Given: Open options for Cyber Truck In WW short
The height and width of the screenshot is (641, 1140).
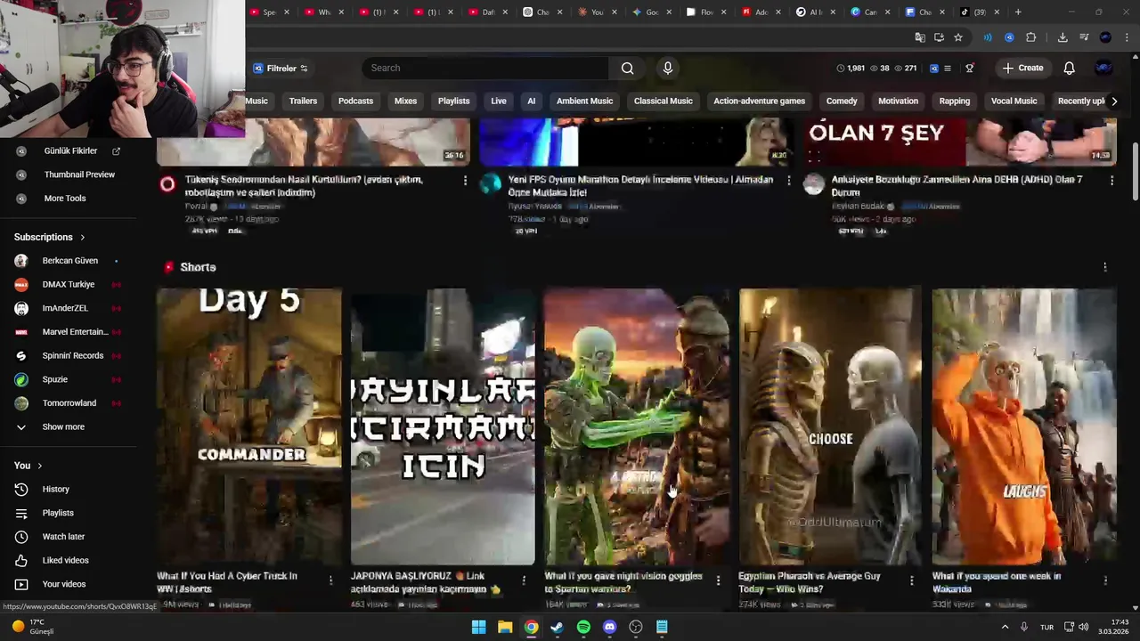Looking at the screenshot, I should click(x=330, y=580).
